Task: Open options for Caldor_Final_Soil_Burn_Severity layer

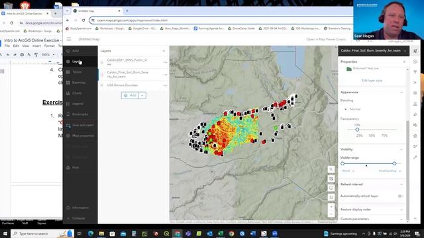Action: tap(165, 75)
